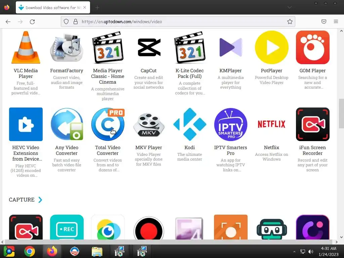Screen dimensions: 344x258
Task: Click the volume speaker tray icon
Action: coord(311,252)
